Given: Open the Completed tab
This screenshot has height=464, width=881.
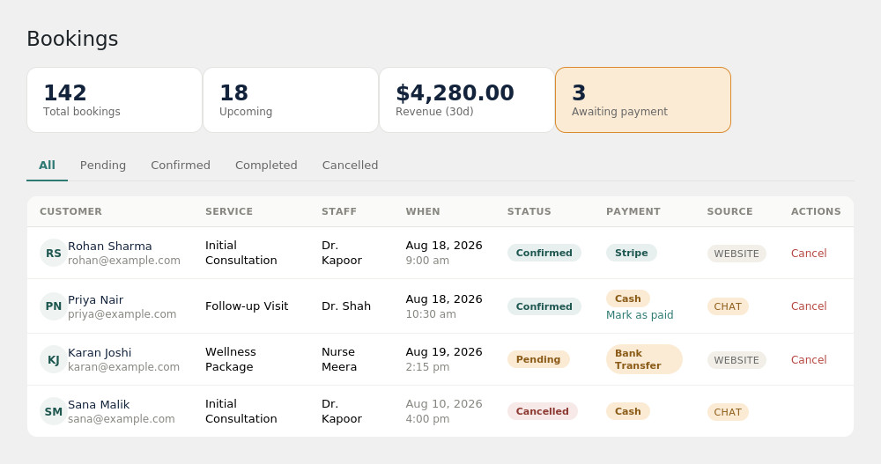Looking at the screenshot, I should [266, 166].
